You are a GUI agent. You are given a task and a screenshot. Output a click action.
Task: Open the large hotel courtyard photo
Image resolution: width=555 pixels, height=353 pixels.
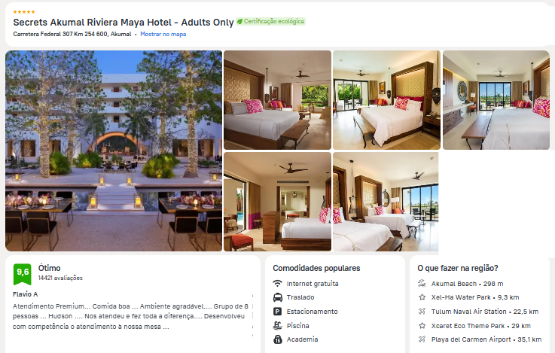tap(114, 151)
